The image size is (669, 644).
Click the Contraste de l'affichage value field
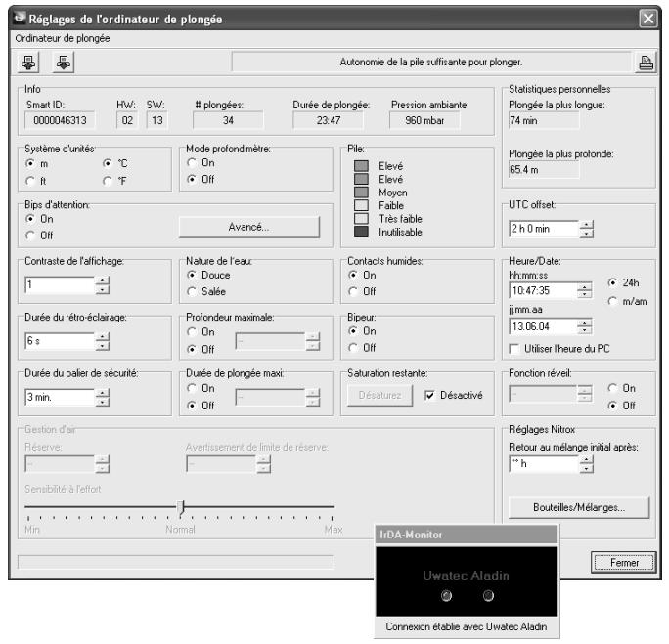(61, 285)
